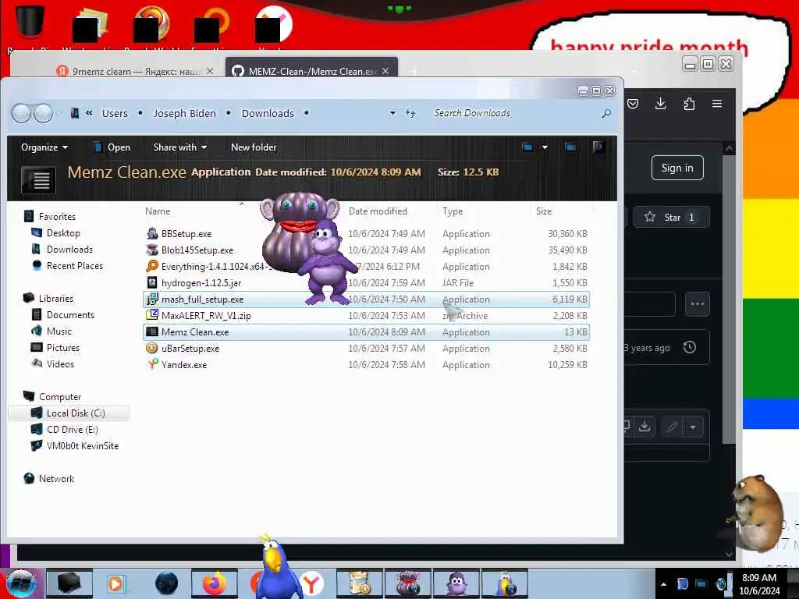Click the Pocket save icon in browser
Viewport: 799px width, 599px height.
pos(633,104)
